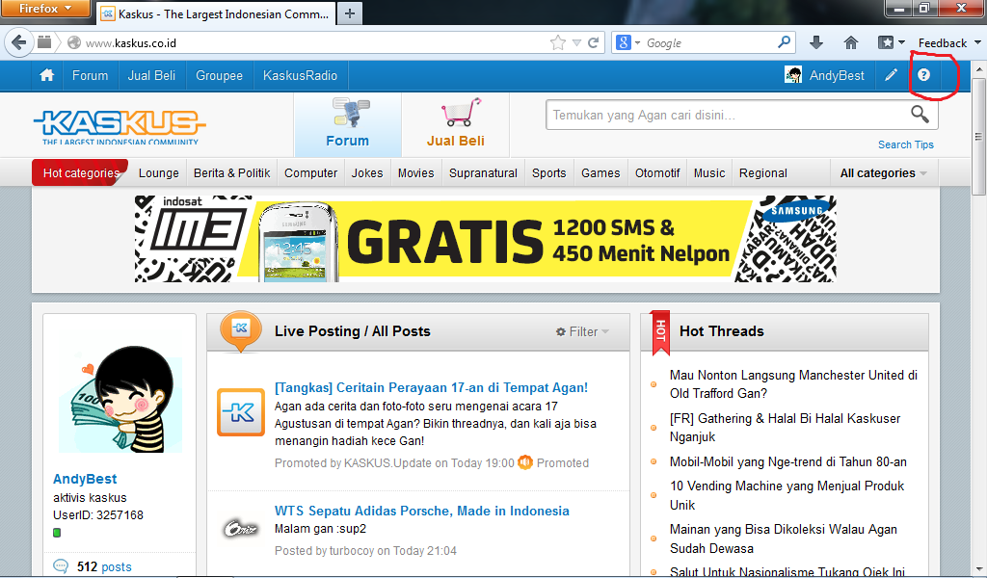Open Mobil-Mobil Nge-trend Tahun 80-an thread
987x578 pixels.
click(x=788, y=461)
